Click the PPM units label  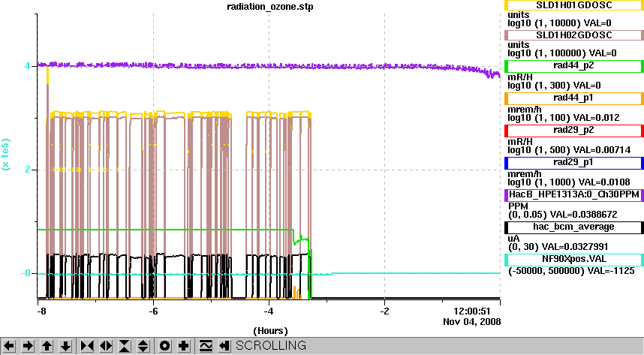point(519,206)
